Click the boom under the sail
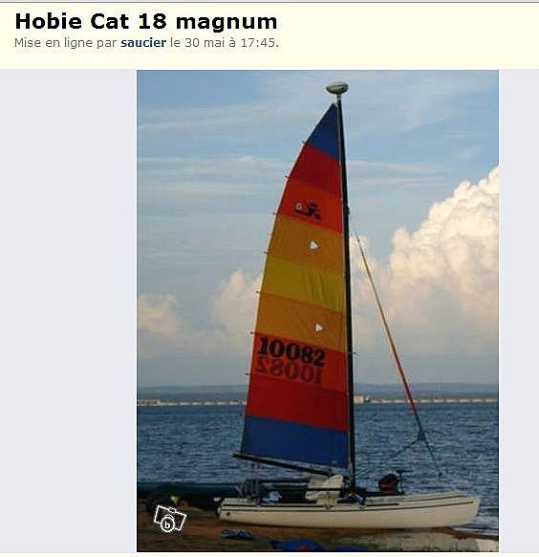This screenshot has height=557, width=539. (x=284, y=464)
